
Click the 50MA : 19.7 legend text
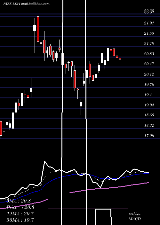tap(20, 220)
